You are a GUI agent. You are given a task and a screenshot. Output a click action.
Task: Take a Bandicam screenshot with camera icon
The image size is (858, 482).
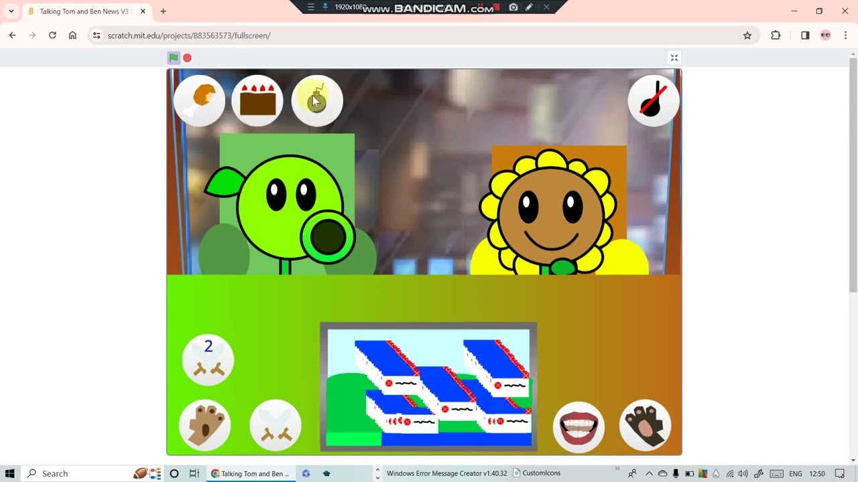pos(513,7)
